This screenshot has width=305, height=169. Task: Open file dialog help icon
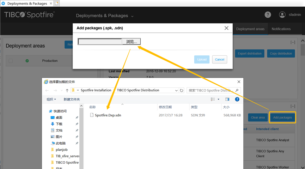(x=237, y=99)
